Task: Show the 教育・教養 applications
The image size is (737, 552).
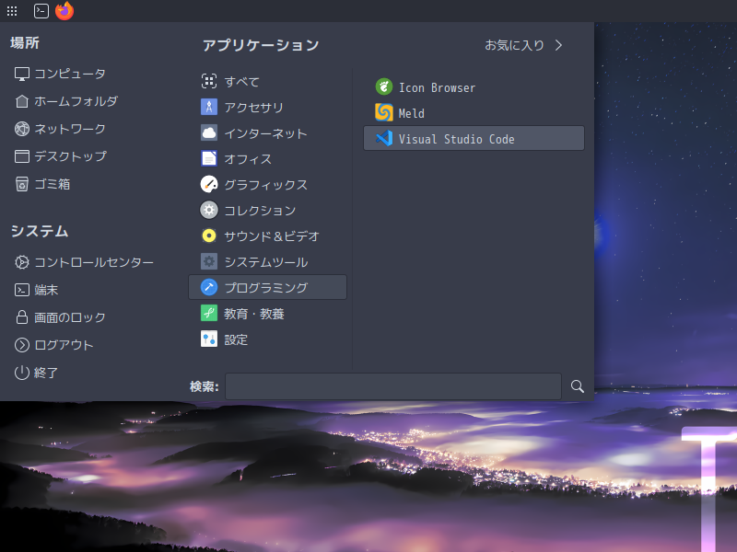Action: point(257,313)
